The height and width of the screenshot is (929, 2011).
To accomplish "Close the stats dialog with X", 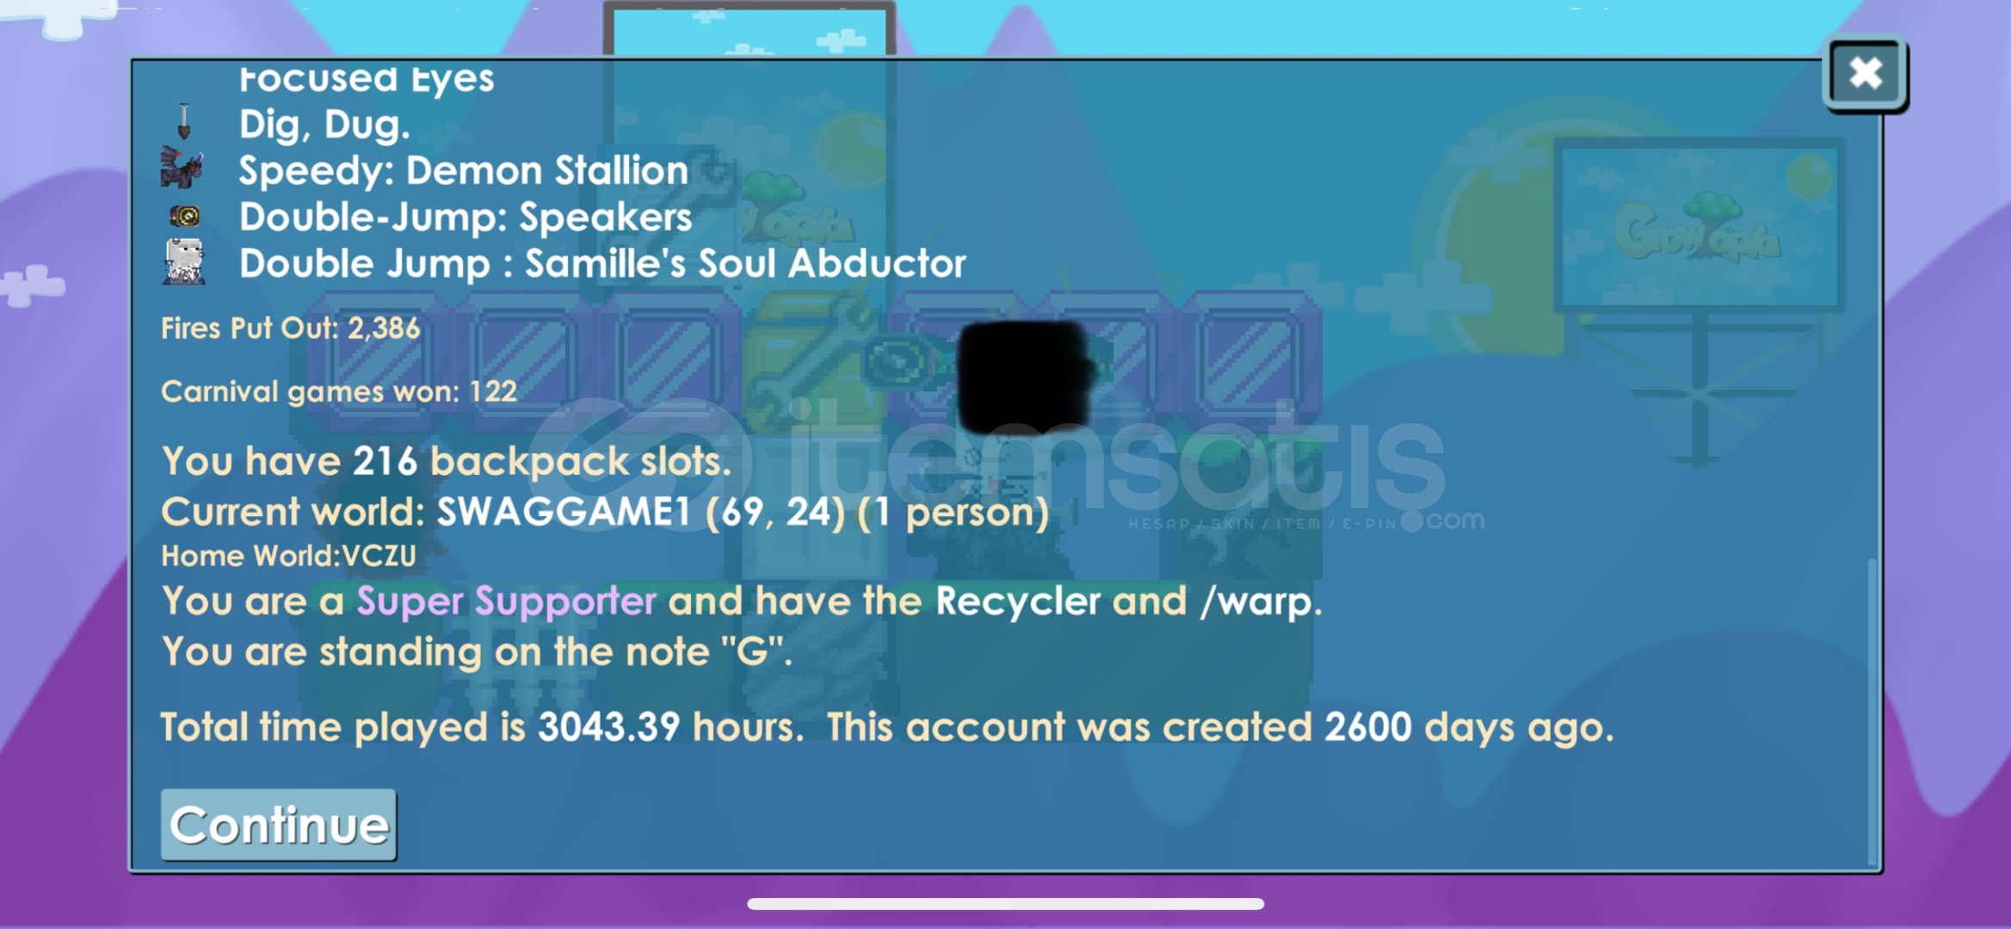I will [1865, 73].
